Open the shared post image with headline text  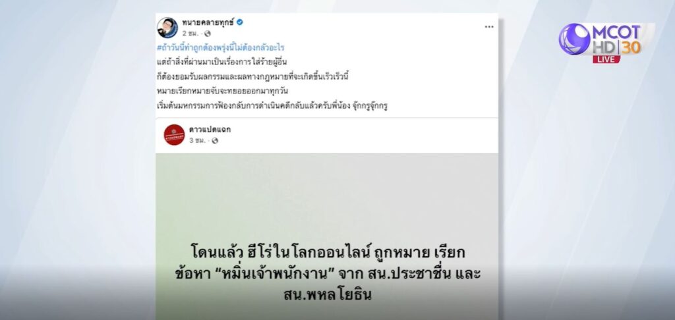(x=327, y=236)
